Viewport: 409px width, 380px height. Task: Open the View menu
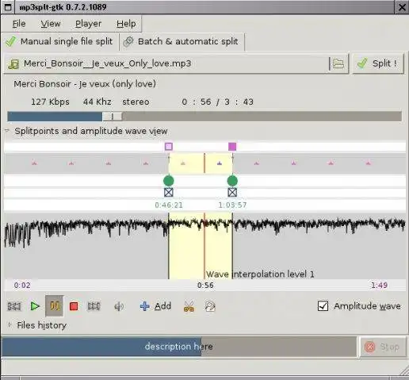tap(51, 24)
